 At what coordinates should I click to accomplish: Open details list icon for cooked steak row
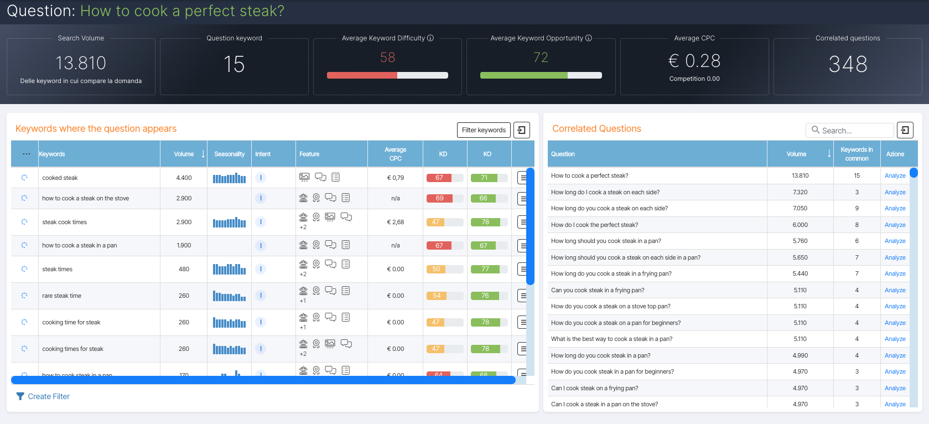pyautogui.click(x=523, y=178)
